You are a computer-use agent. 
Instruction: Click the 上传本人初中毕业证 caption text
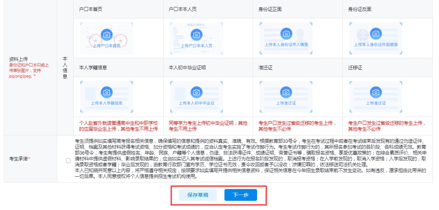(197, 103)
